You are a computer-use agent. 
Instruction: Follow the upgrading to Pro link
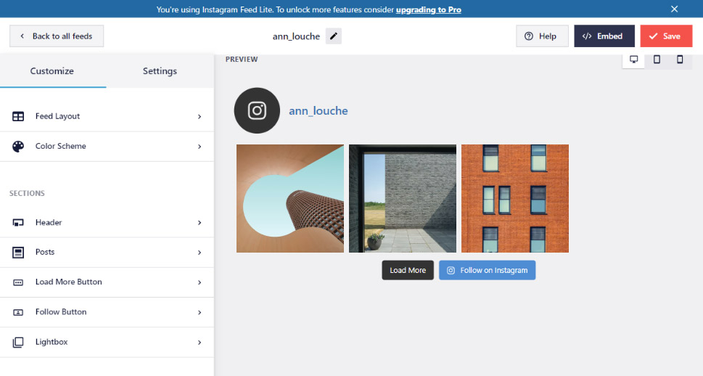click(428, 9)
